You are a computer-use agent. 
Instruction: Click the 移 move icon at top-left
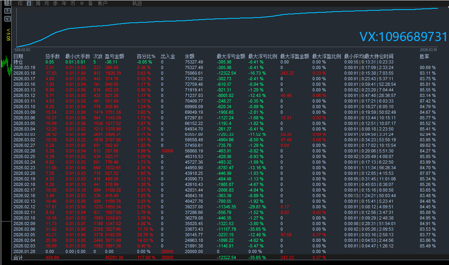point(7,3)
